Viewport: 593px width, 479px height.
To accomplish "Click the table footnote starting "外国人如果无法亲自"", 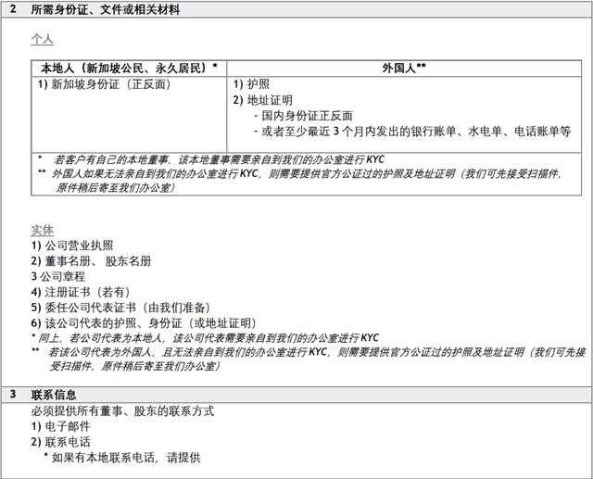I will click(306, 173).
